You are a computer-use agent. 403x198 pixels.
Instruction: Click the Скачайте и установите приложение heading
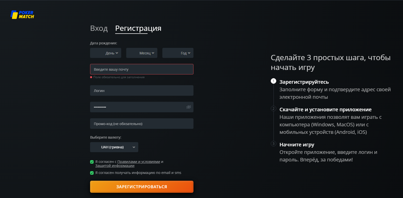[325, 110]
